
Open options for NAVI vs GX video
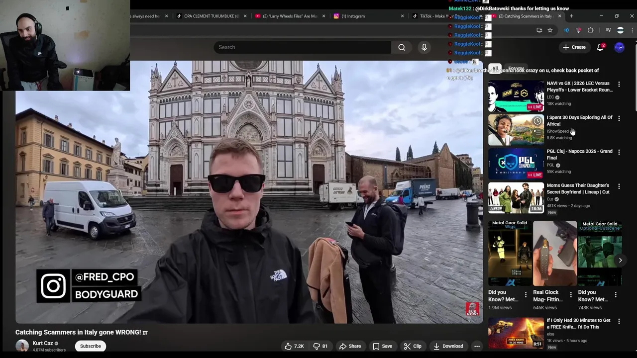tap(619, 85)
